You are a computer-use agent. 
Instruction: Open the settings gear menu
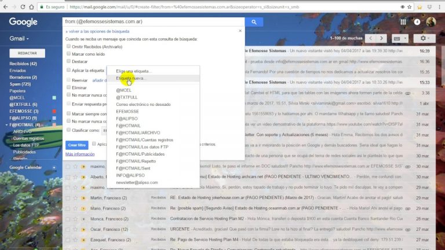pyautogui.click(x=424, y=38)
